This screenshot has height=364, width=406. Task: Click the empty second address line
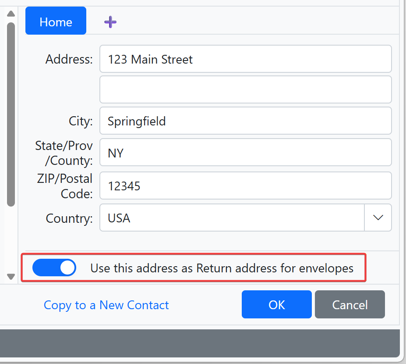tap(245, 89)
